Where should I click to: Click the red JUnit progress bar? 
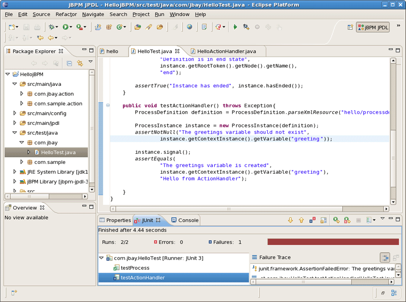(x=333, y=242)
